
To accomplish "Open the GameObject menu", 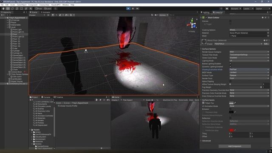I will (22, 5).
